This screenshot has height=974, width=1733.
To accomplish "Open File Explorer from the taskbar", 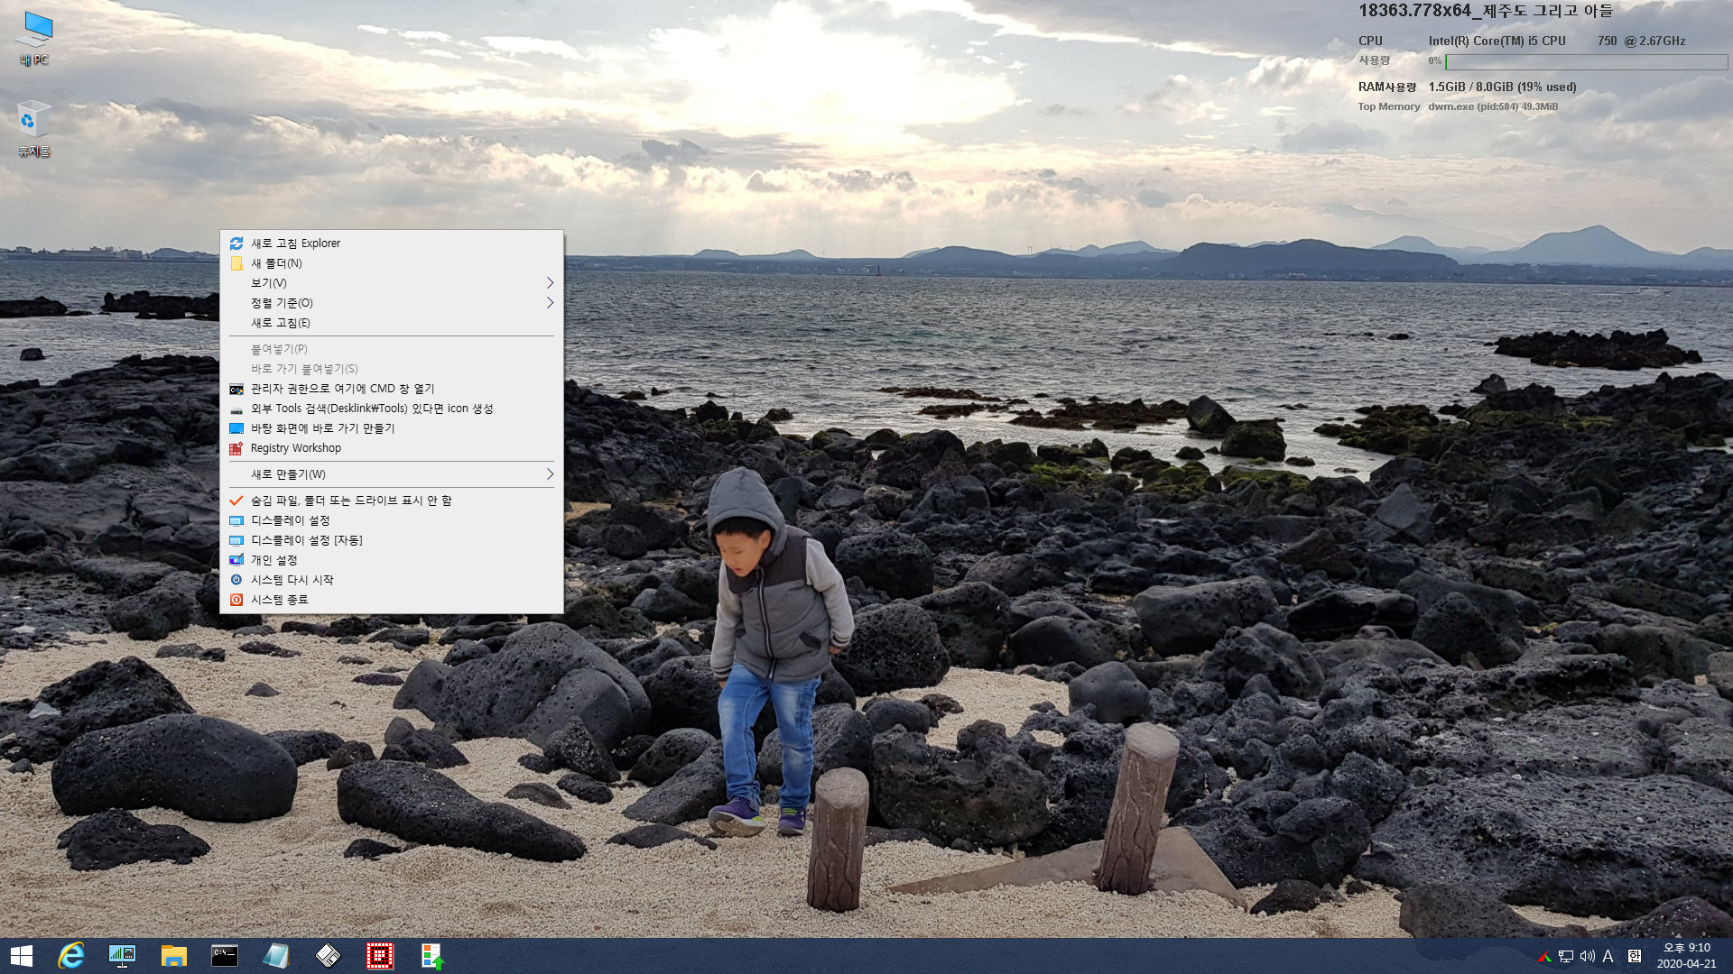I will 173,956.
